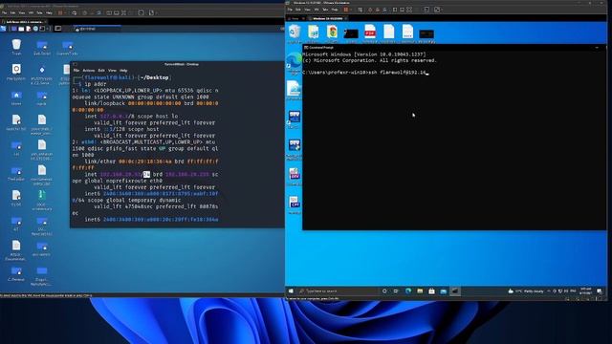The height and width of the screenshot is (344, 612).
Task: Click the pause VM button in left VMware toolbar
Action: click(60, 12)
